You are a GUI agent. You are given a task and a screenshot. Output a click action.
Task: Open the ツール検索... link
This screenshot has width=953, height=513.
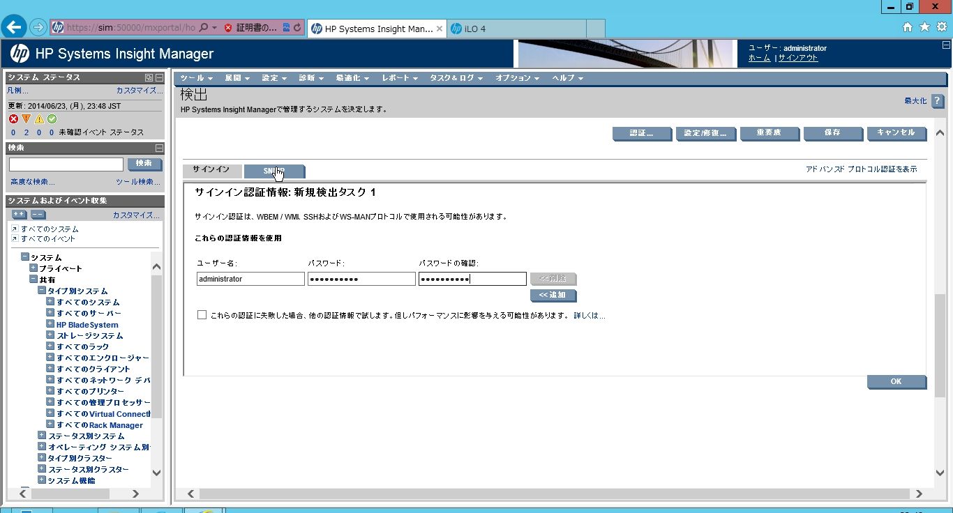coord(138,182)
